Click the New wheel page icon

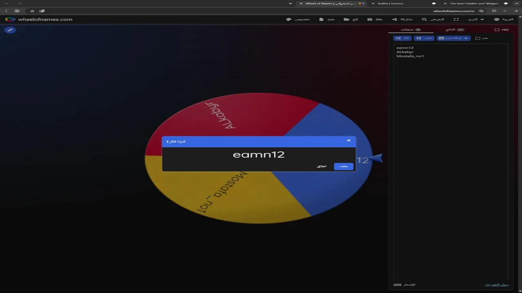tap(321, 19)
